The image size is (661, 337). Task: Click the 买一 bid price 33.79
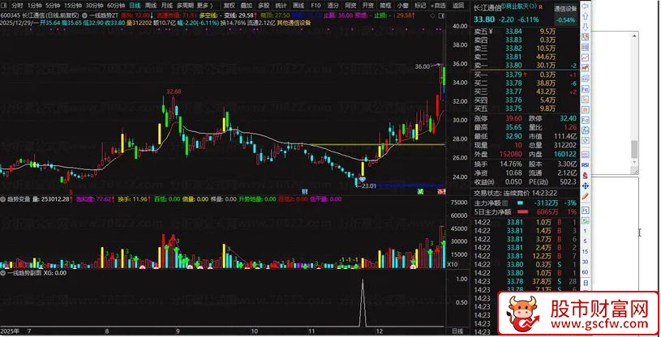point(514,75)
